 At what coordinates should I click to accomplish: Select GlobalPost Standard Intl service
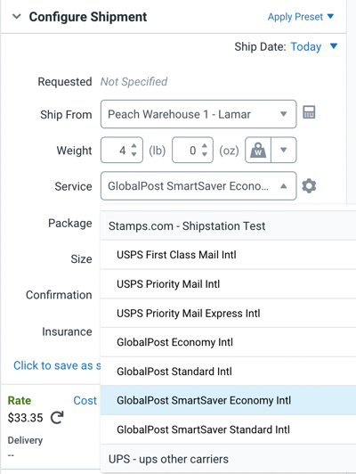pyautogui.click(x=228, y=372)
